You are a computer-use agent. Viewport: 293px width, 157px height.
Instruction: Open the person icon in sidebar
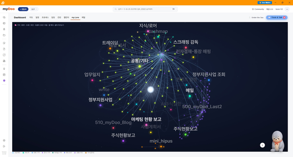click(x=4, y=29)
